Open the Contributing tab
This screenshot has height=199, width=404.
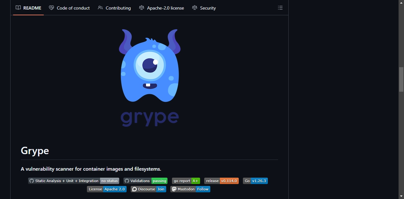click(x=114, y=8)
